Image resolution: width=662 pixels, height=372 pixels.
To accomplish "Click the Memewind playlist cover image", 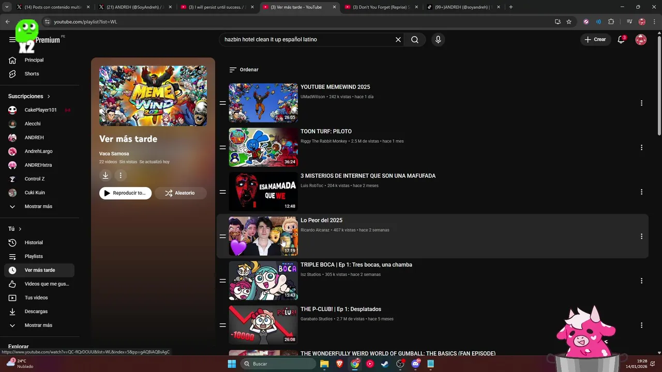I will coord(153,96).
